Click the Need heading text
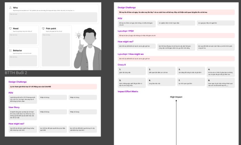Screen dimensions: 241x145 [16, 28]
